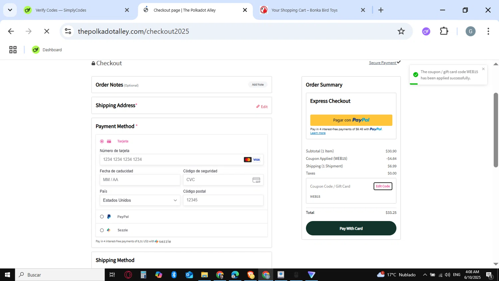Open Brave browser from taskbar
The image size is (499, 281).
tap(250, 275)
